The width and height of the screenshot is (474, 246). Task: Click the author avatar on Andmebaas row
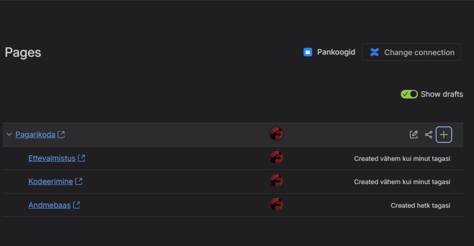click(276, 204)
